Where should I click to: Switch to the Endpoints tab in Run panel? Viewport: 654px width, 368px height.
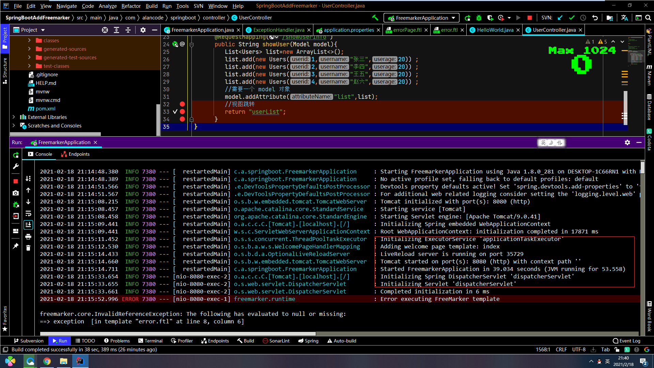point(75,154)
